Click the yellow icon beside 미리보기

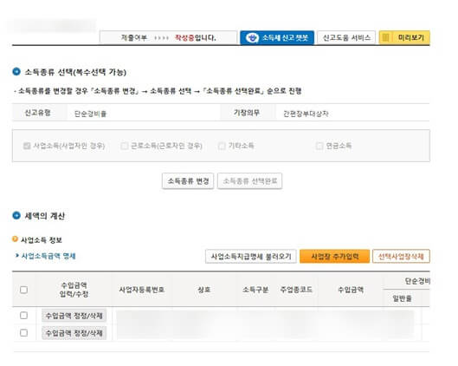(x=385, y=38)
